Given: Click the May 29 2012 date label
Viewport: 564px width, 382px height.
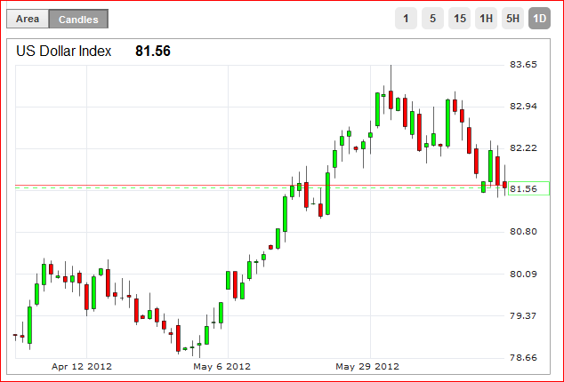Looking at the screenshot, I should [367, 367].
